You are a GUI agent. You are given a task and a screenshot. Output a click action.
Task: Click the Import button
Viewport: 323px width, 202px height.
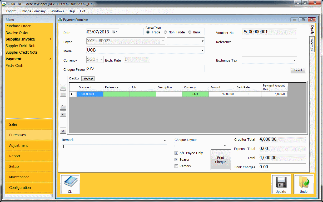coord(298,70)
